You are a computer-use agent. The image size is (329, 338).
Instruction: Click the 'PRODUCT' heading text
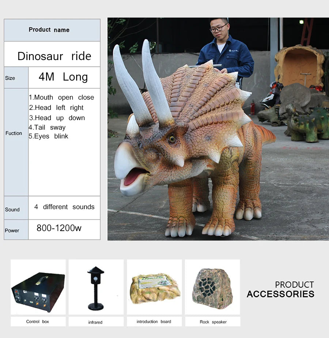pyautogui.click(x=294, y=285)
